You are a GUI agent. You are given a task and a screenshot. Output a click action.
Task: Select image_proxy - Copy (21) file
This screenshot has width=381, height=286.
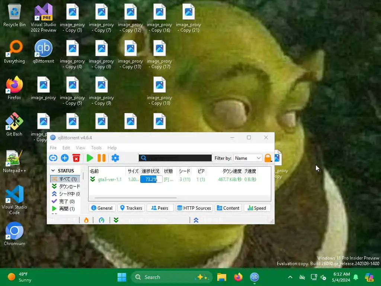pos(189,18)
